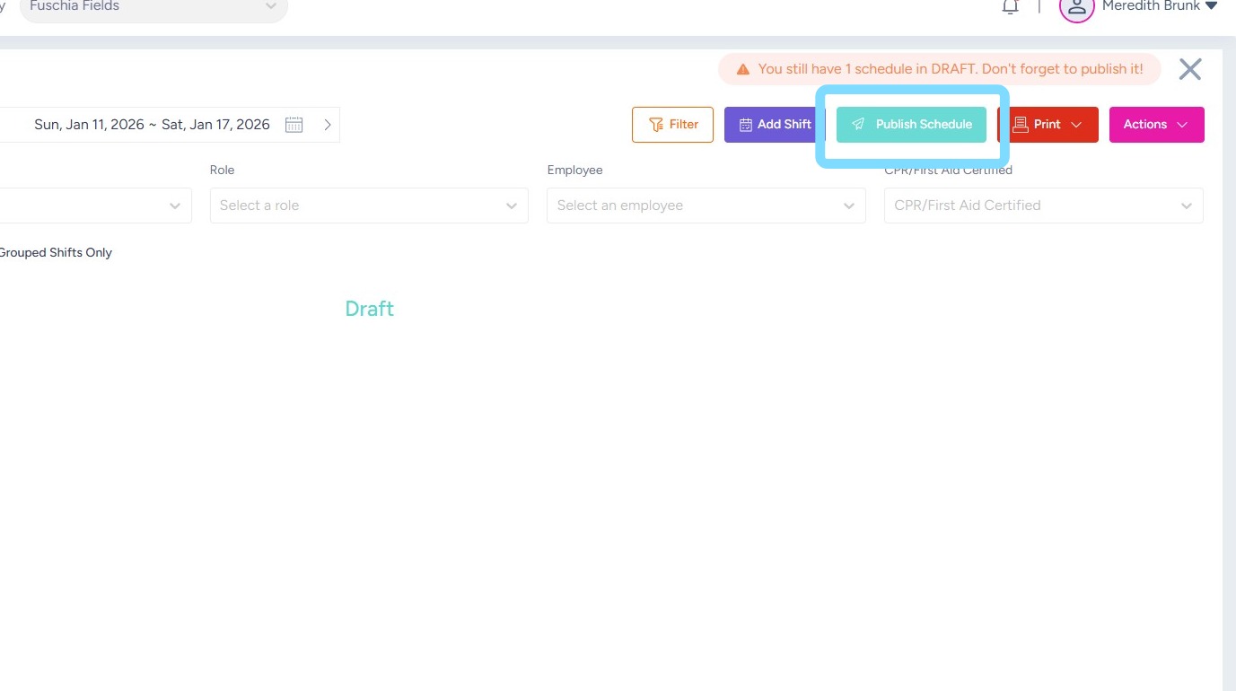Dismiss the draft warning with the X icon

click(1190, 69)
